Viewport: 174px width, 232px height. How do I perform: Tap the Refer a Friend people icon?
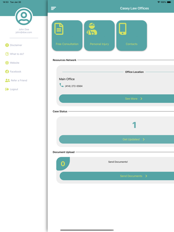pyautogui.click(x=7, y=80)
